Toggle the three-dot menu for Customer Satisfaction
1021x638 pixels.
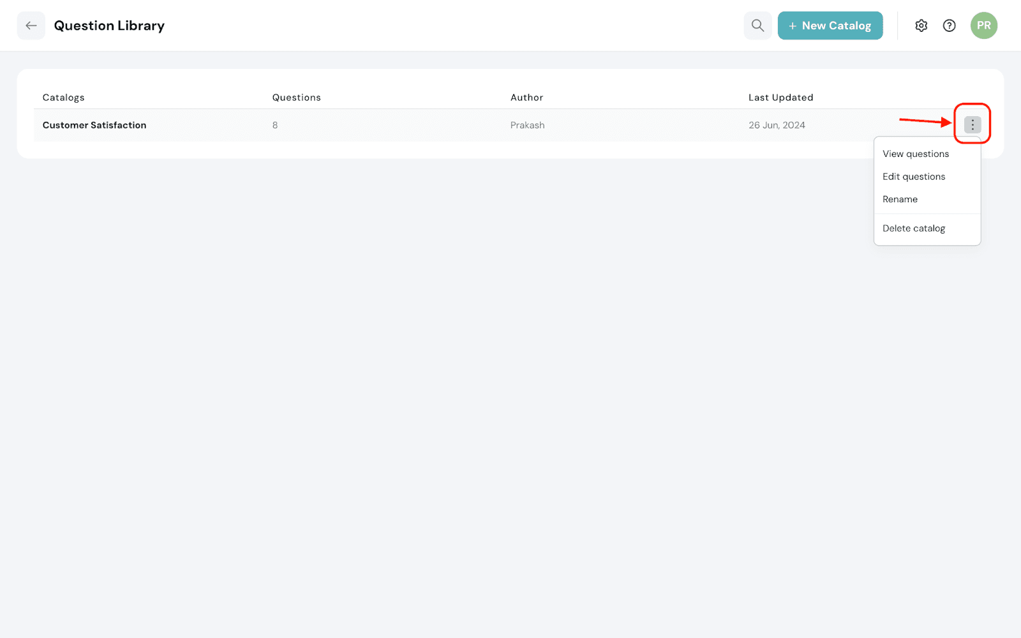pos(972,125)
